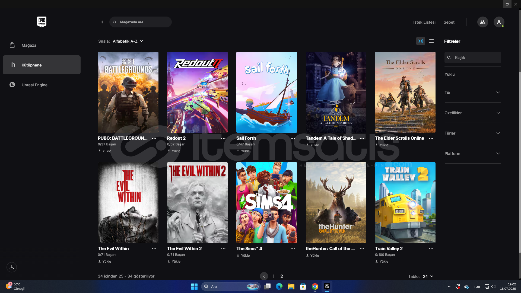Viewport: 521px width, 293px height.
Task: Open the Alfabetik A-Z sort dropdown
Action: (128, 41)
